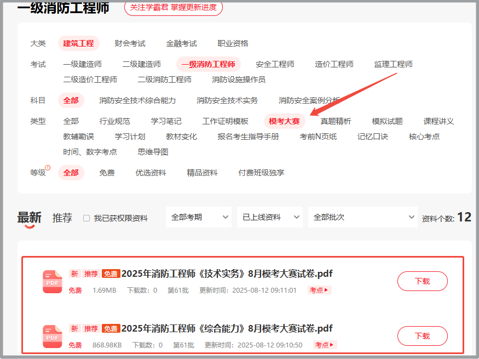Viewport: 479px width, 359px height.
Task: Expand the 全部批次 dropdown
Action: coord(362,217)
